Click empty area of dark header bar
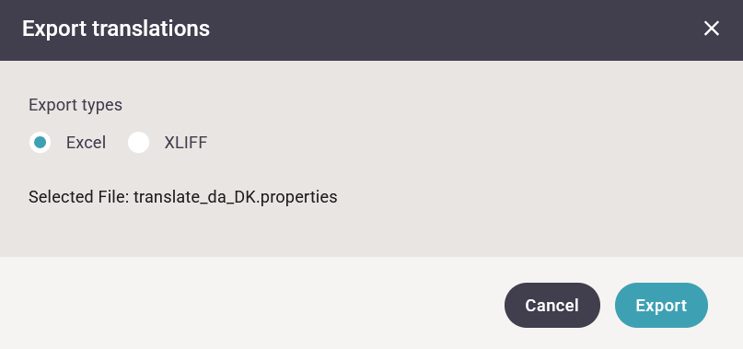Image resolution: width=743 pixels, height=349 pixels. 450,29
